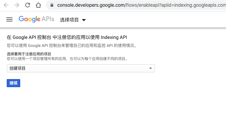Open the browser home page icon
Image resolution: width=226 pixels, height=123 pixels.
coord(38,5)
